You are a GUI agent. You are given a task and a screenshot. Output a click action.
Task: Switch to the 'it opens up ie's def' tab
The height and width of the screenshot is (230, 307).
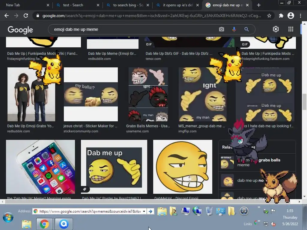(178, 5)
